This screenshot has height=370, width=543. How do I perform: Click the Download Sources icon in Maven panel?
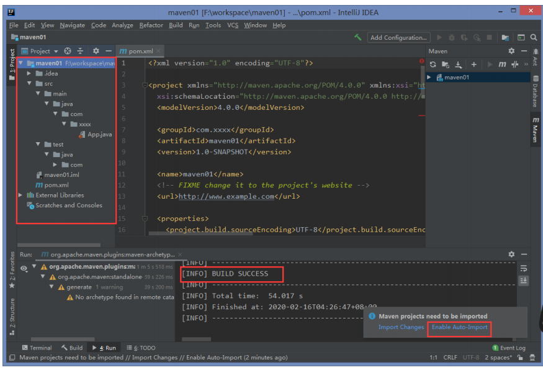[x=458, y=65]
